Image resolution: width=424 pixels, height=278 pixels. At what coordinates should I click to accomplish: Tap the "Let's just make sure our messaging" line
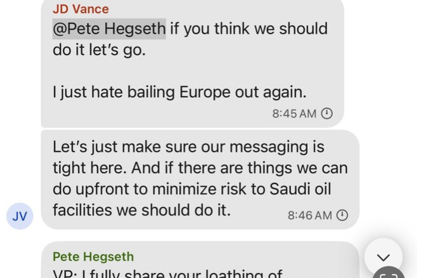[188, 147]
